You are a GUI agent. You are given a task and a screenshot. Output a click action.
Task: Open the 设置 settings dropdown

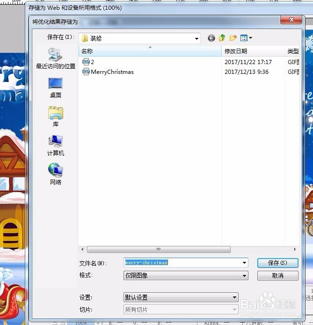click(x=181, y=297)
